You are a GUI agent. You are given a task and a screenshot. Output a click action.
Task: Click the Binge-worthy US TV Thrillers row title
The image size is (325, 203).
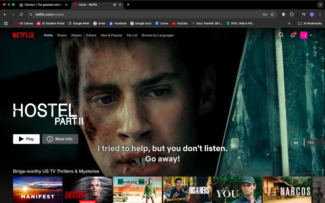coord(56,171)
